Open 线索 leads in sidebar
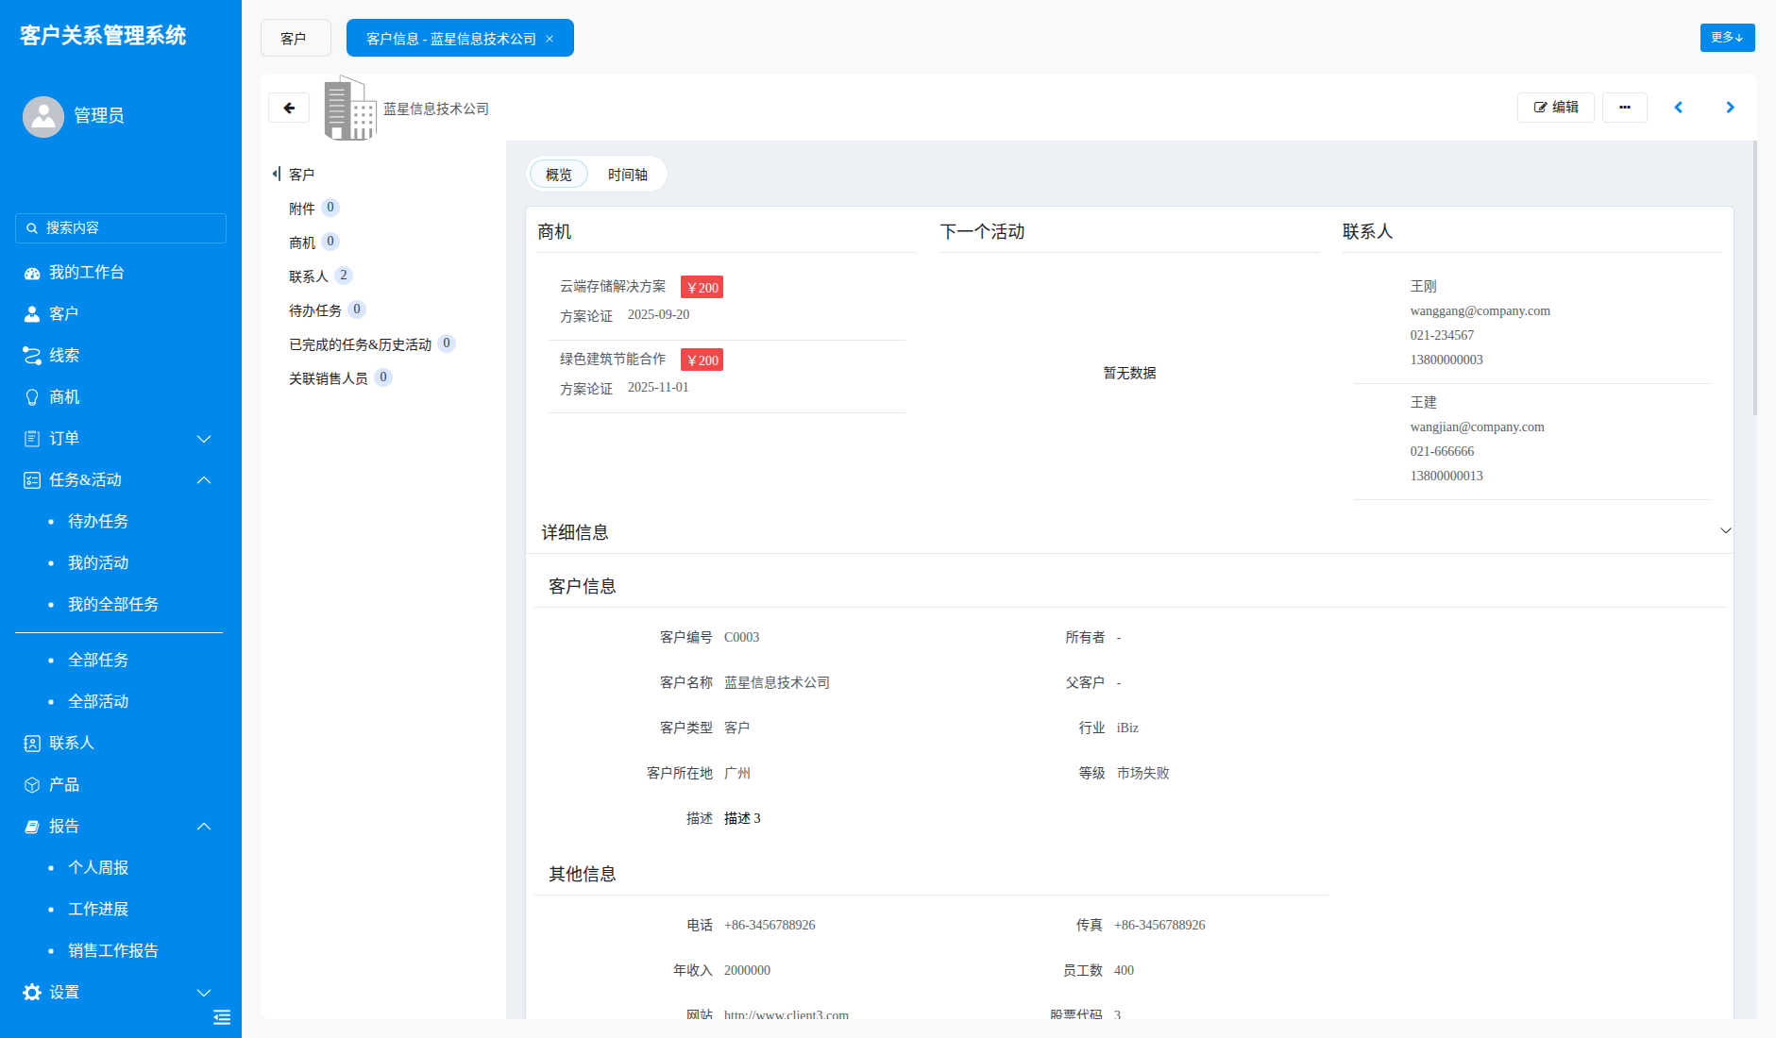 point(121,355)
